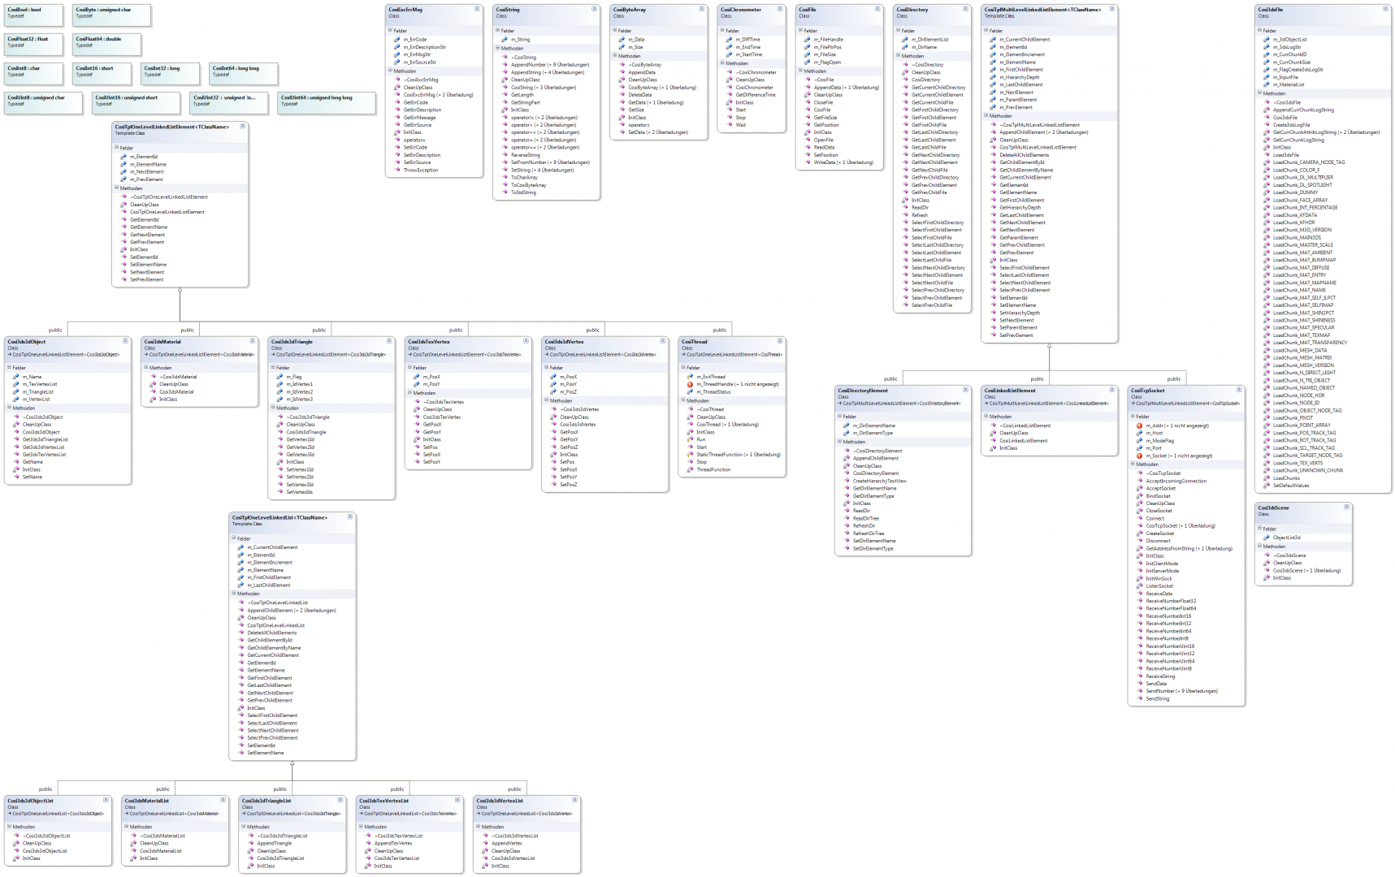Collapse the Felder section in CosiString
This screenshot has height=877, width=1395.
coord(498,31)
